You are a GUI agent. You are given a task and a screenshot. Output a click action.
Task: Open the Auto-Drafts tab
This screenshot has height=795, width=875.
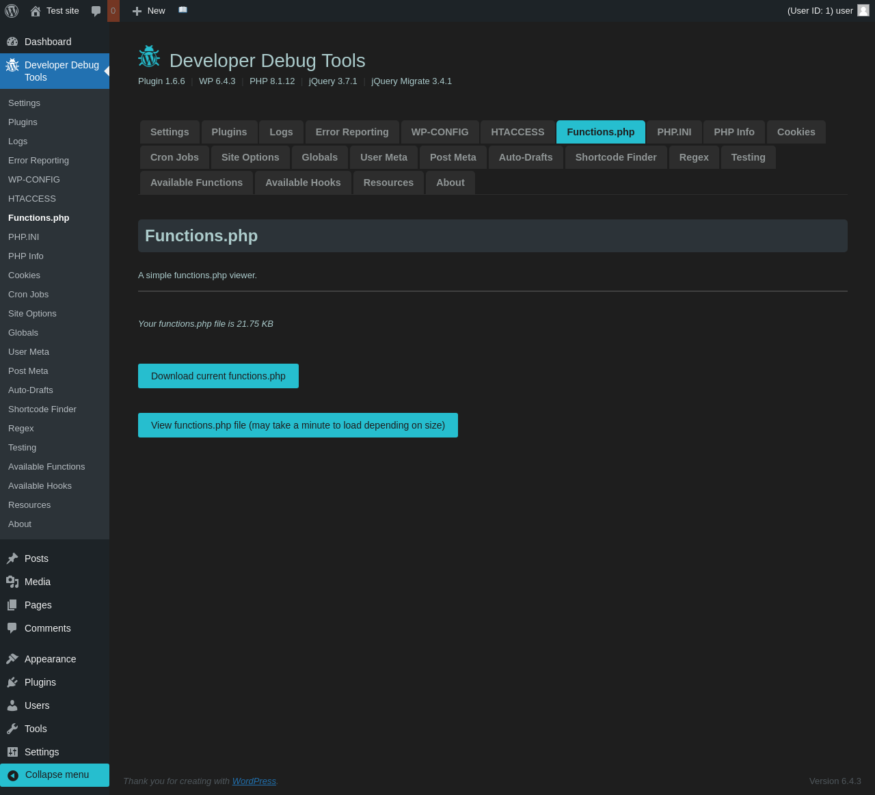tap(526, 157)
